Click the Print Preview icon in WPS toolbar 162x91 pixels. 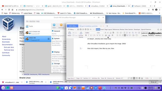(x=88, y=29)
